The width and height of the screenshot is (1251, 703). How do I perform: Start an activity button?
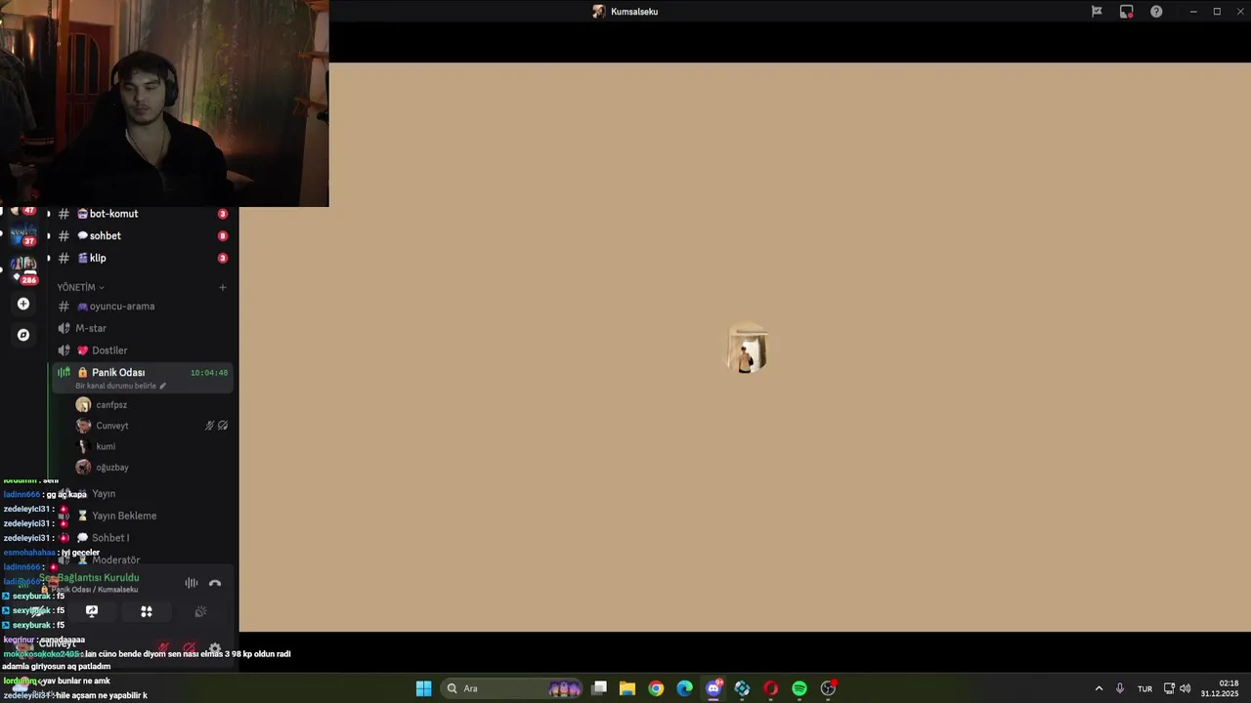(x=147, y=611)
